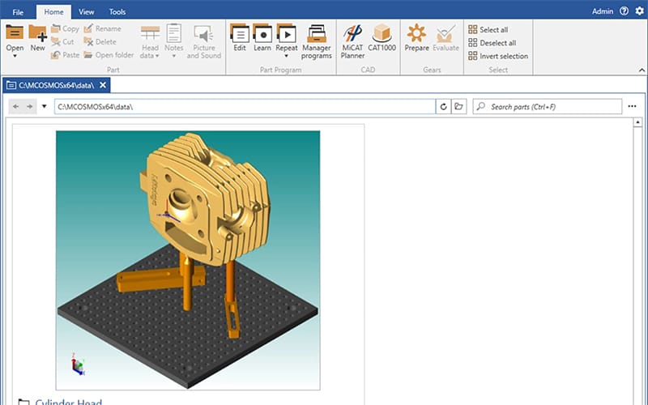648x405 pixels.
Task: Expand the Repeat dropdown arrow
Action: coord(286,57)
